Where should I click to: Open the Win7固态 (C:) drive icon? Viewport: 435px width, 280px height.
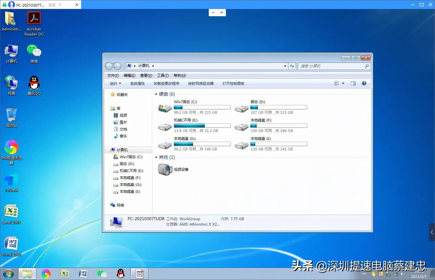165,109
